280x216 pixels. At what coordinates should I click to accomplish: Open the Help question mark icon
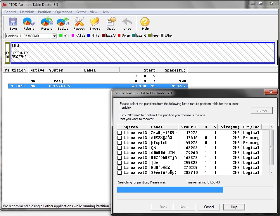coord(145,23)
